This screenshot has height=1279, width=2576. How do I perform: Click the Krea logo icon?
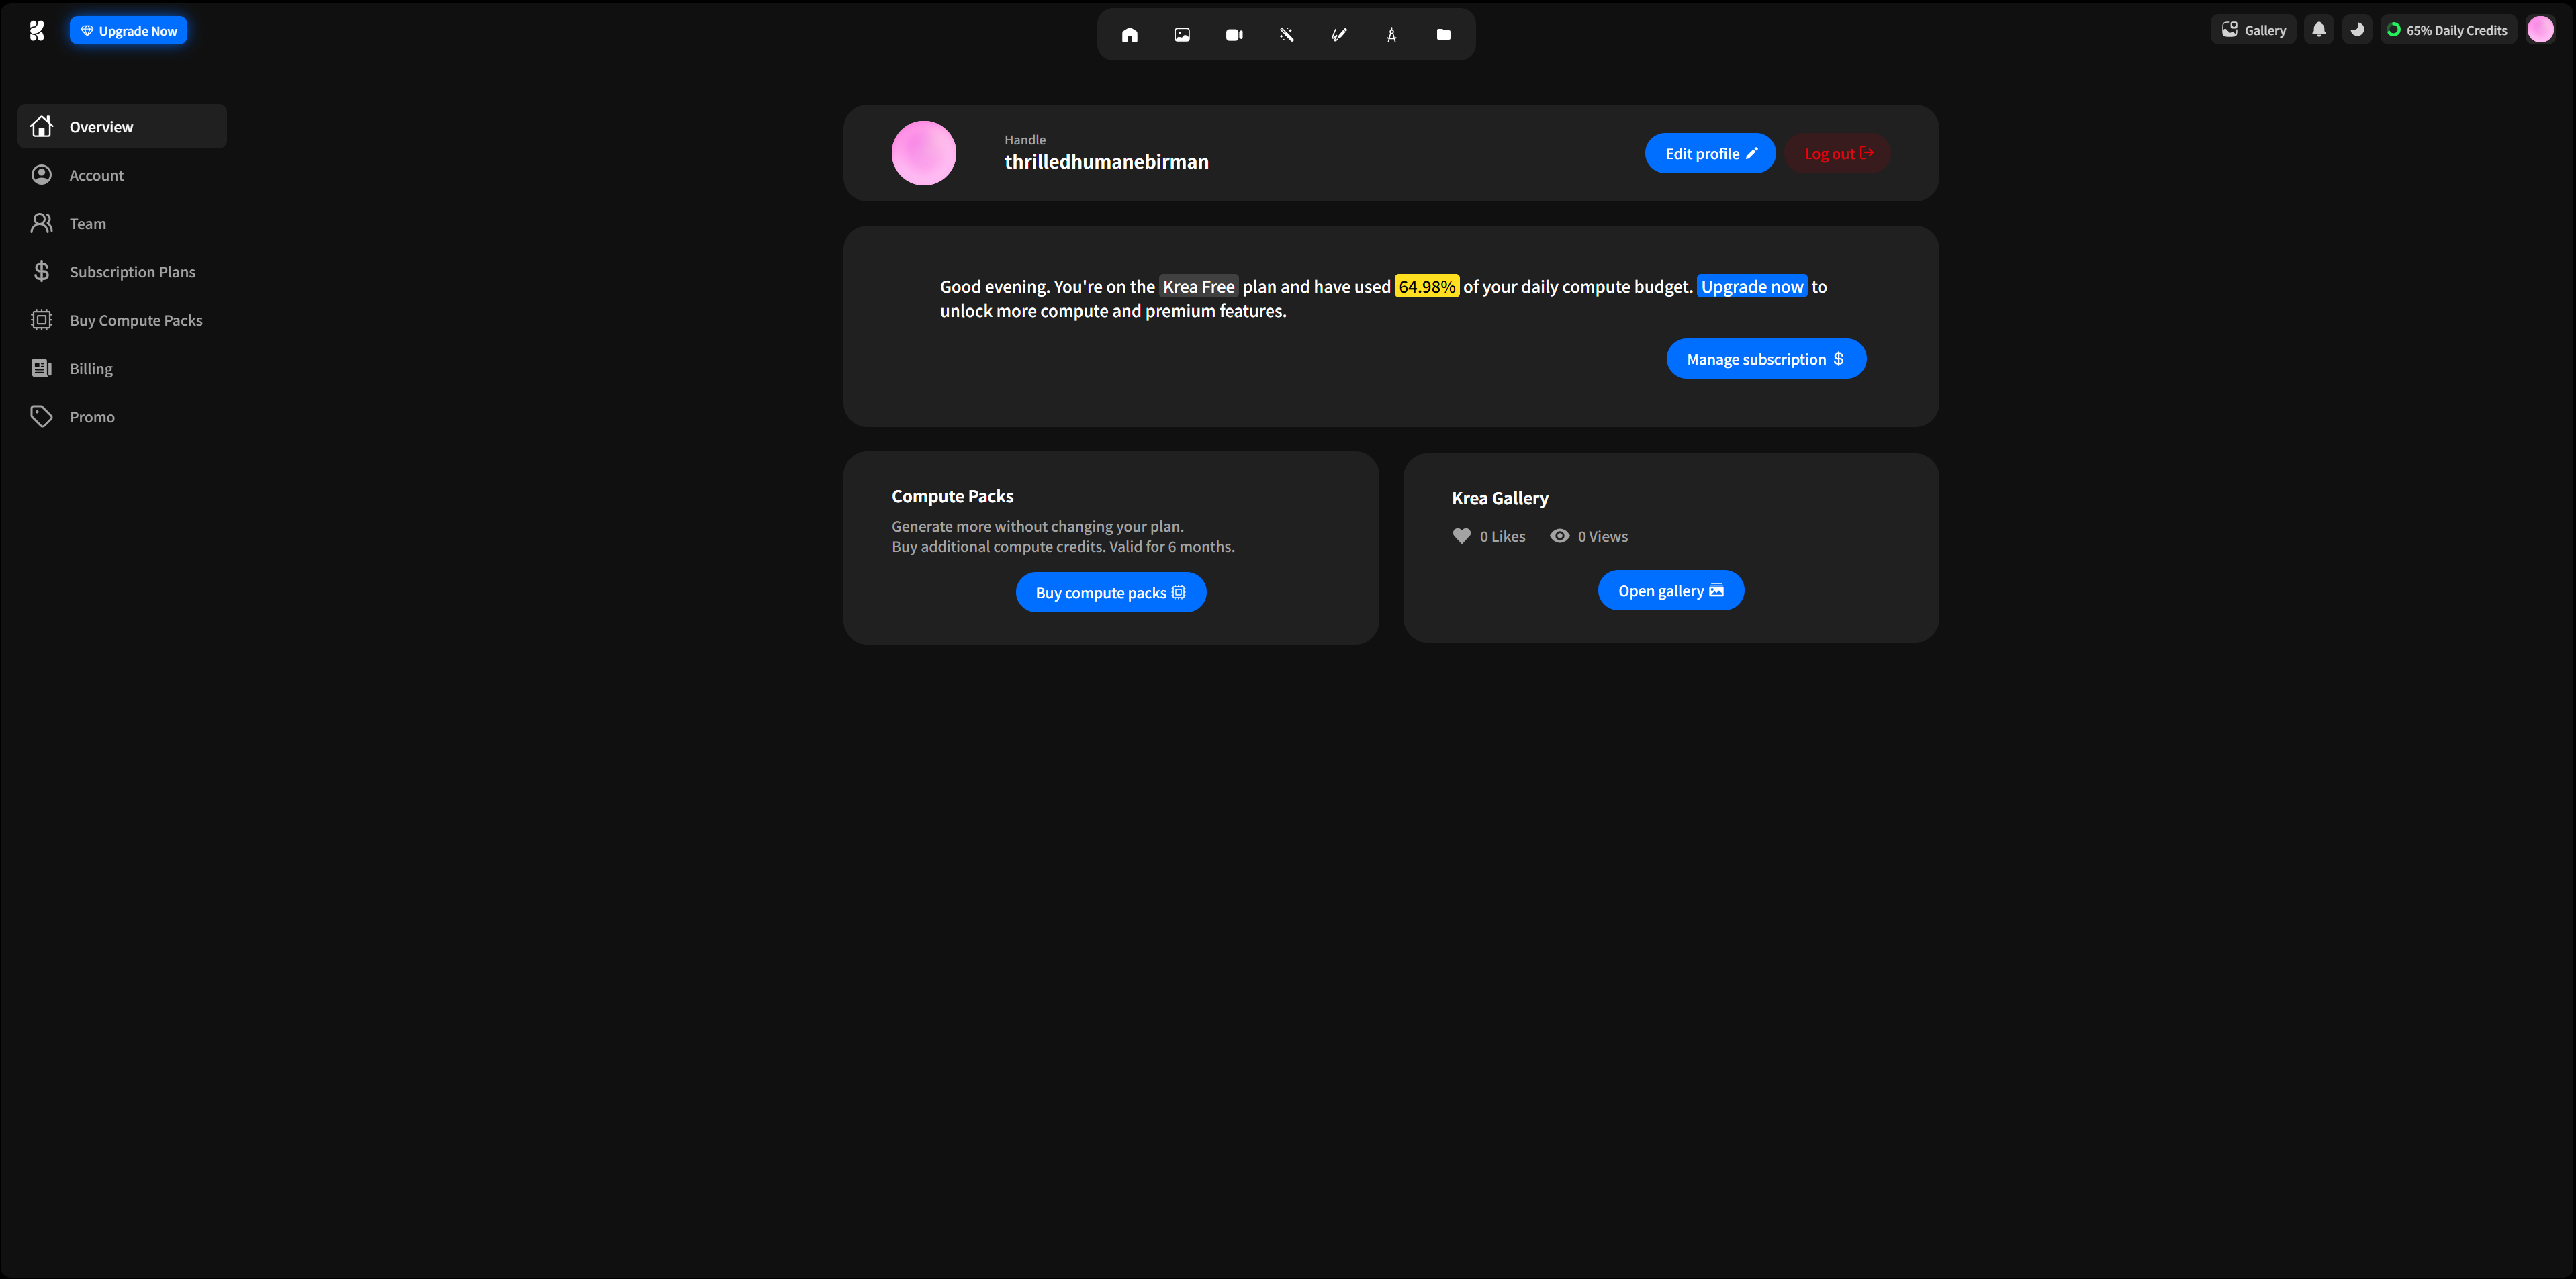pos(37,31)
